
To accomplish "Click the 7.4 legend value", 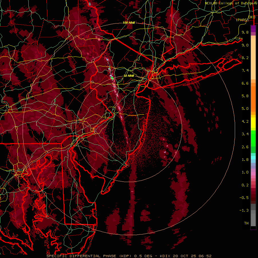I will coord(245,71).
